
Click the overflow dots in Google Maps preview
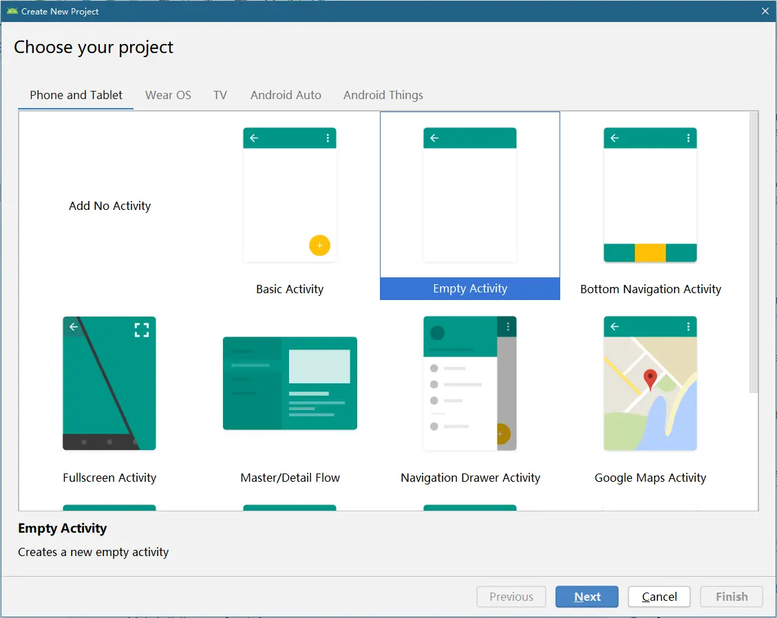[x=688, y=326]
